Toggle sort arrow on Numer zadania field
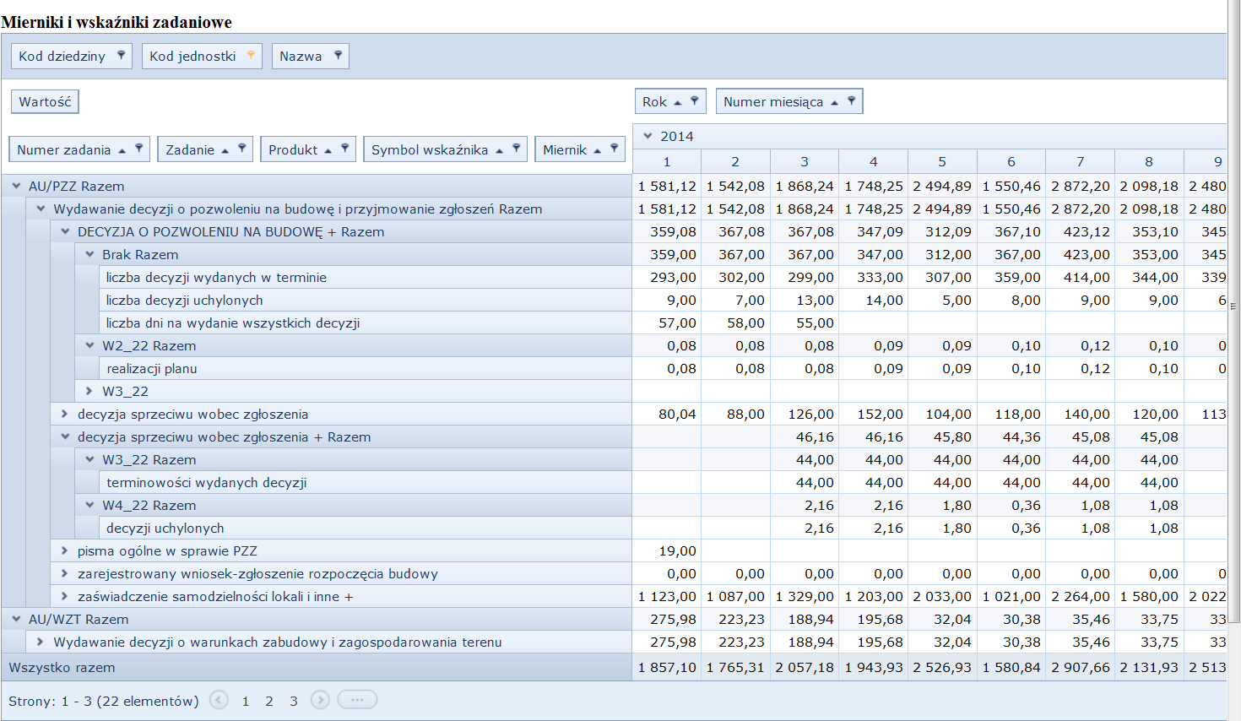This screenshot has width=1241, height=721. tap(122, 150)
